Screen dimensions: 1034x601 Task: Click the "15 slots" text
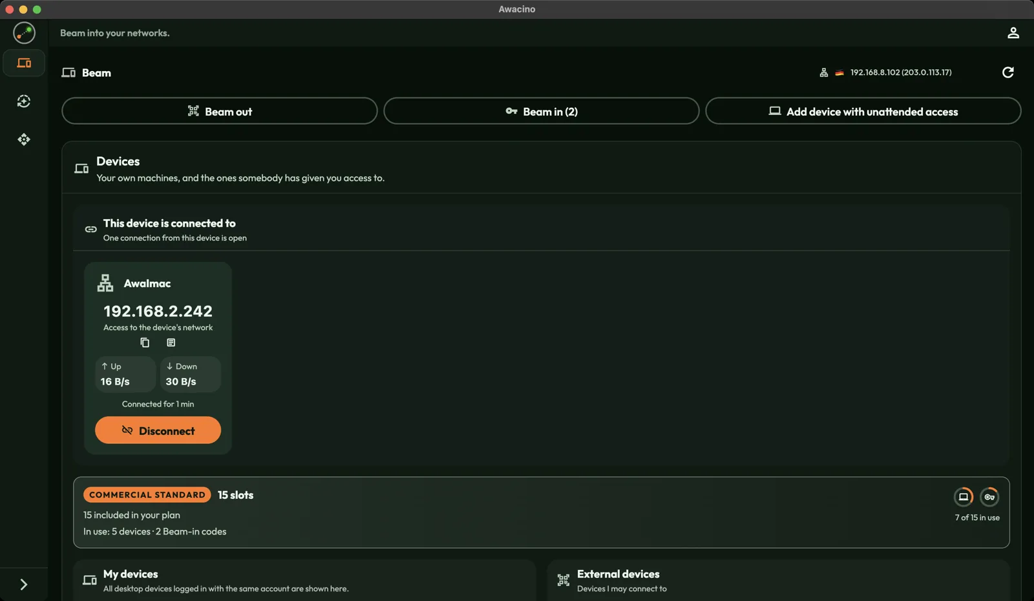235,495
